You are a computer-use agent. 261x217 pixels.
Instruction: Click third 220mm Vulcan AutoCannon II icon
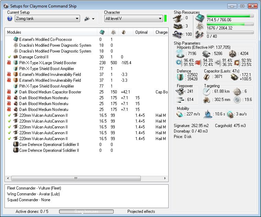16,127
